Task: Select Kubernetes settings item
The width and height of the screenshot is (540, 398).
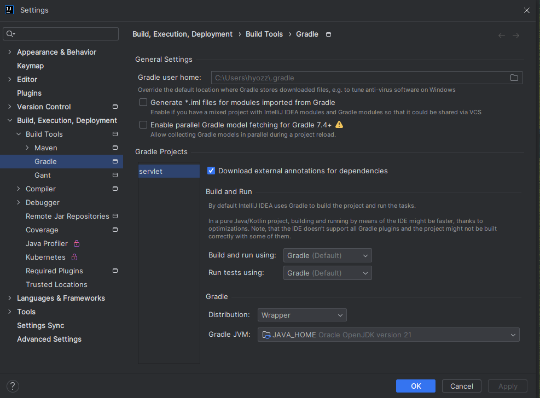Action: [x=45, y=257]
